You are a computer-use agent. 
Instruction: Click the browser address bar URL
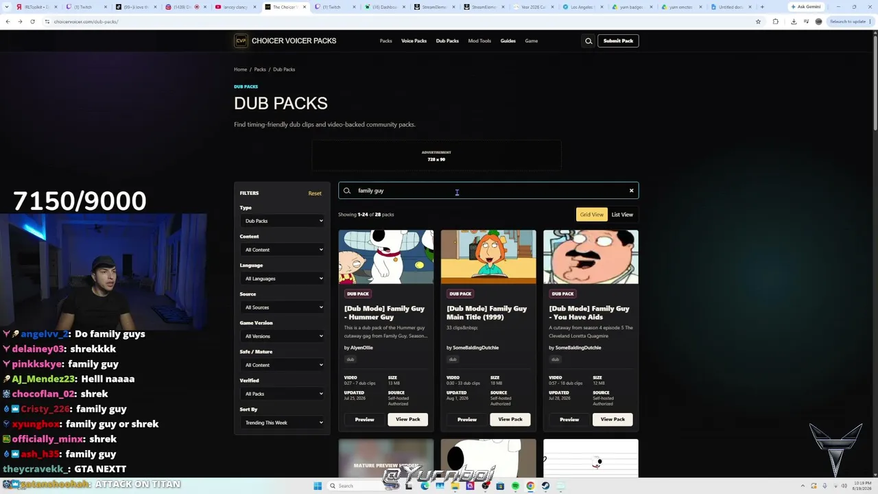(86, 22)
